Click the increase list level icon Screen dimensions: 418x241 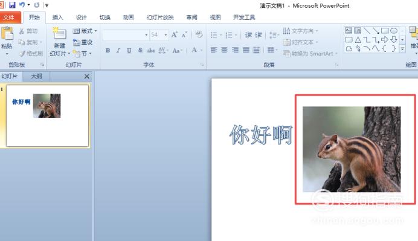(259, 35)
